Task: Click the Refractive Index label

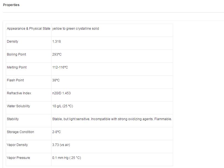Action: point(19,93)
